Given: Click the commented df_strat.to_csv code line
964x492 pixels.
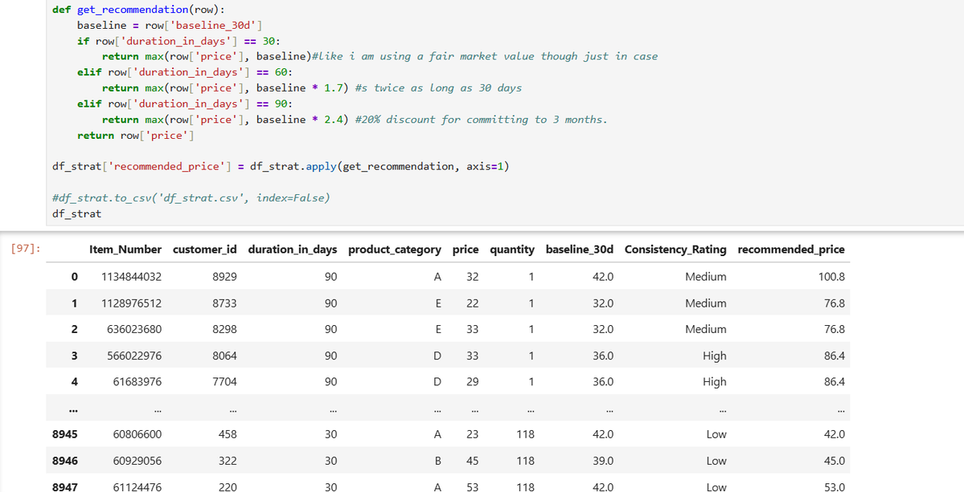Looking at the screenshot, I should 191,198.
